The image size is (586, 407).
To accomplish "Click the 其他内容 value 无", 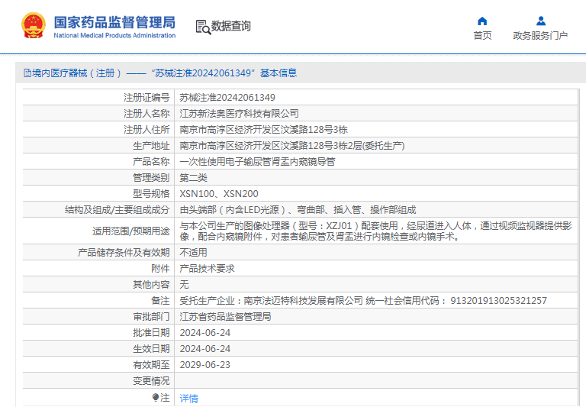I will coord(184,285).
